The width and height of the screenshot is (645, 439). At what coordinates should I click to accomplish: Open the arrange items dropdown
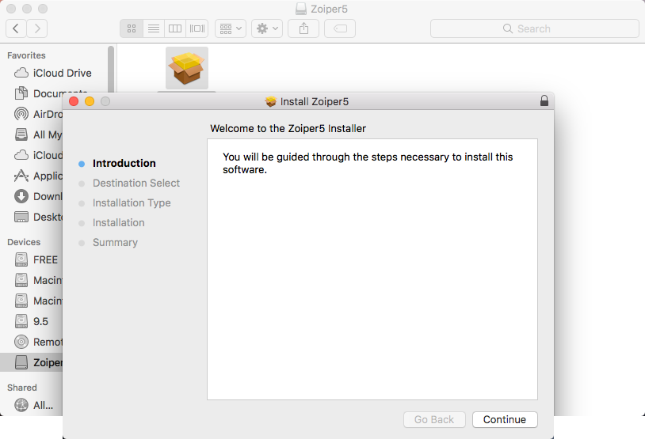click(x=232, y=28)
